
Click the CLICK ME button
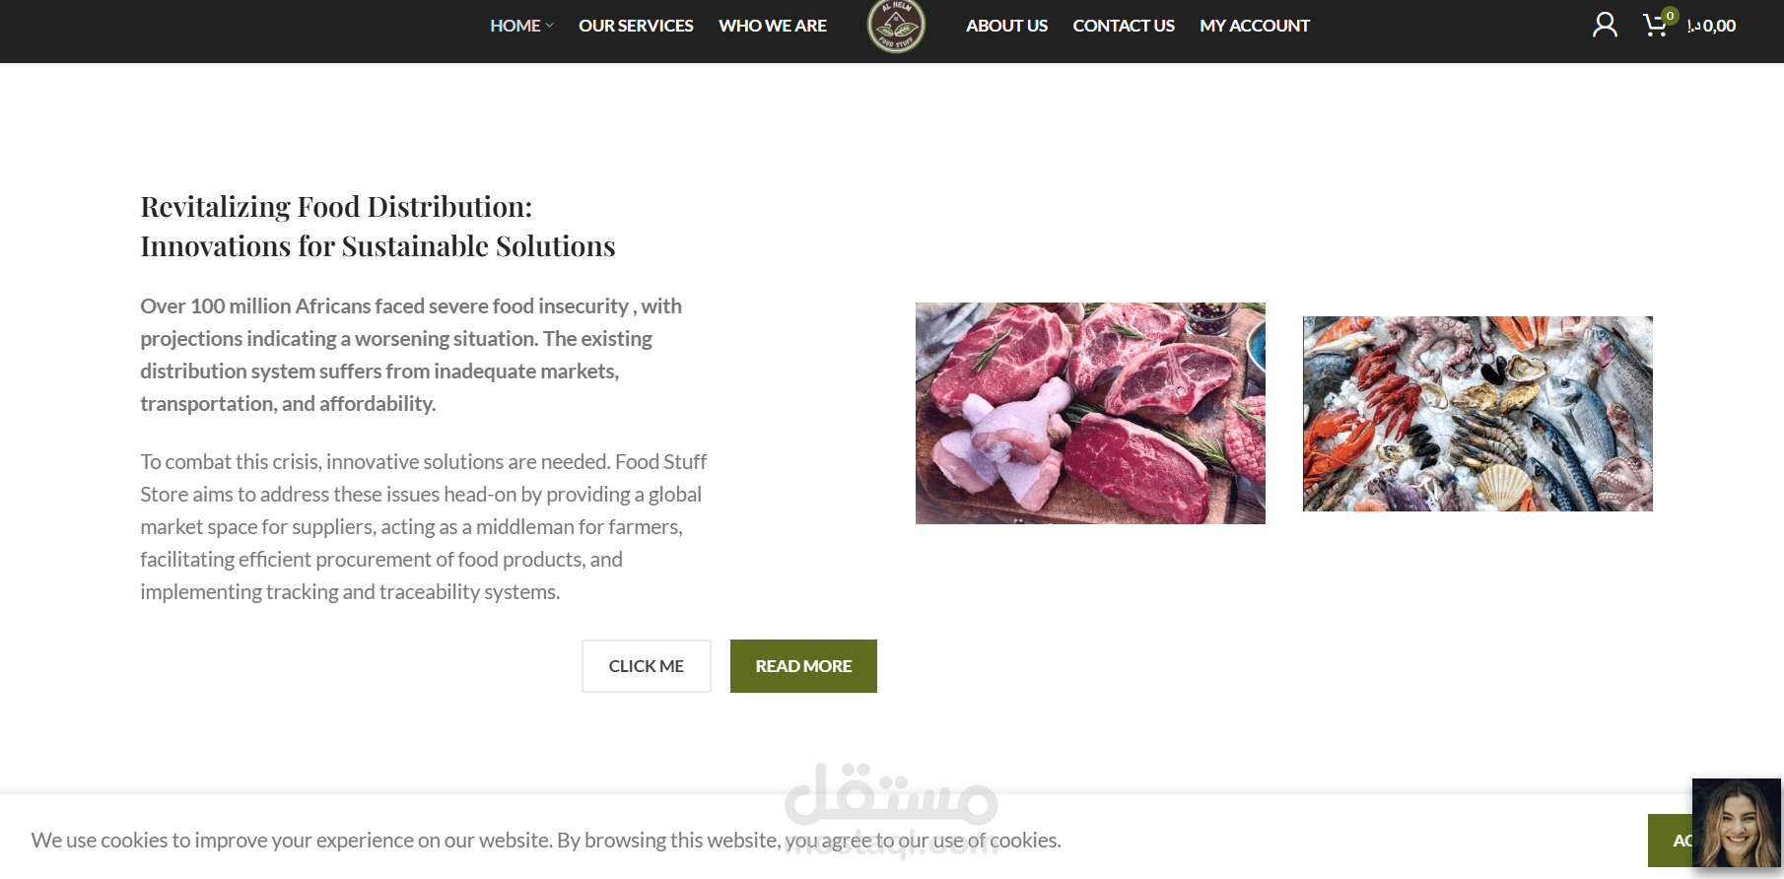(x=647, y=666)
